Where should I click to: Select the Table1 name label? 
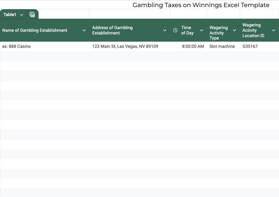[x=10, y=15]
